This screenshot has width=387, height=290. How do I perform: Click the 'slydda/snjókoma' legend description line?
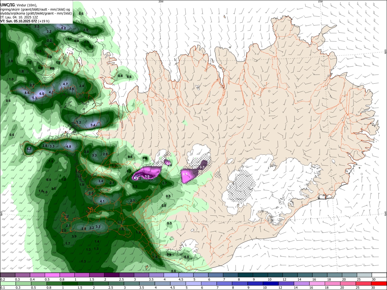36,13
